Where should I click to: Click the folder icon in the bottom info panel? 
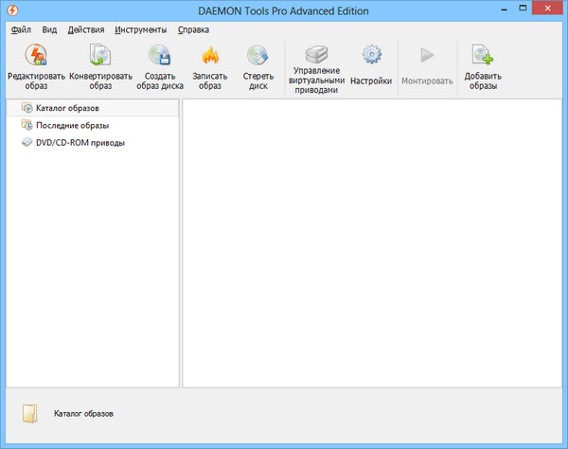pyautogui.click(x=32, y=414)
